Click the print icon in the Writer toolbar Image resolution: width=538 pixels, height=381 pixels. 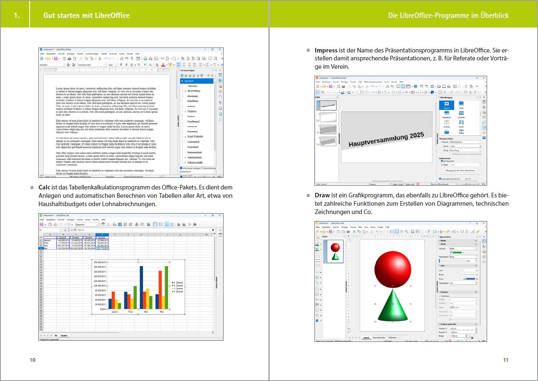[x=69, y=59]
